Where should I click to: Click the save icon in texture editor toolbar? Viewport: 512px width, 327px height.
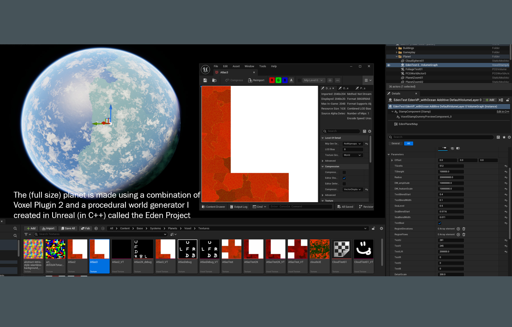click(x=205, y=80)
